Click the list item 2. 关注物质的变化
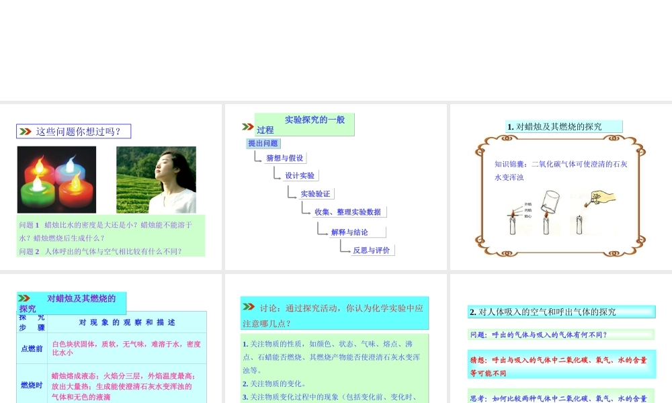672x403 pixels. click(x=274, y=384)
